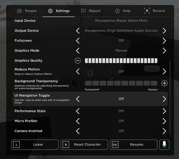The image size is (179, 159).
Task: Toggle Reduce Motion with right arrow
Action: tap(164, 72)
